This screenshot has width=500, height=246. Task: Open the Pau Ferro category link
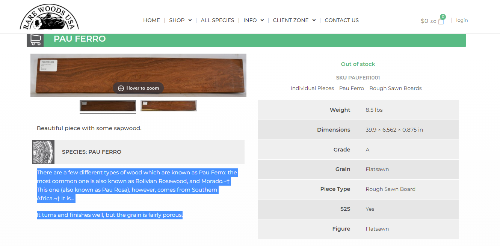352,88
